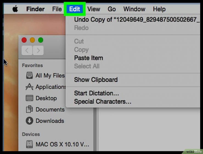The image size is (203, 154).
Task: Click the Documents sidebar icon
Action: 29,109
